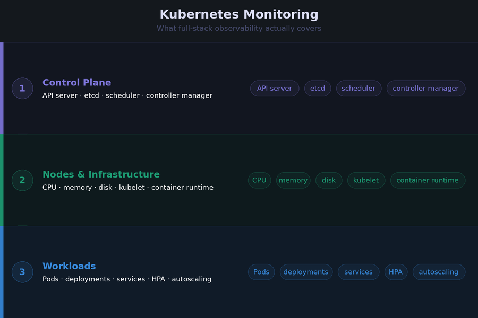
Task: Select the HPA tag
Action: tap(396, 272)
